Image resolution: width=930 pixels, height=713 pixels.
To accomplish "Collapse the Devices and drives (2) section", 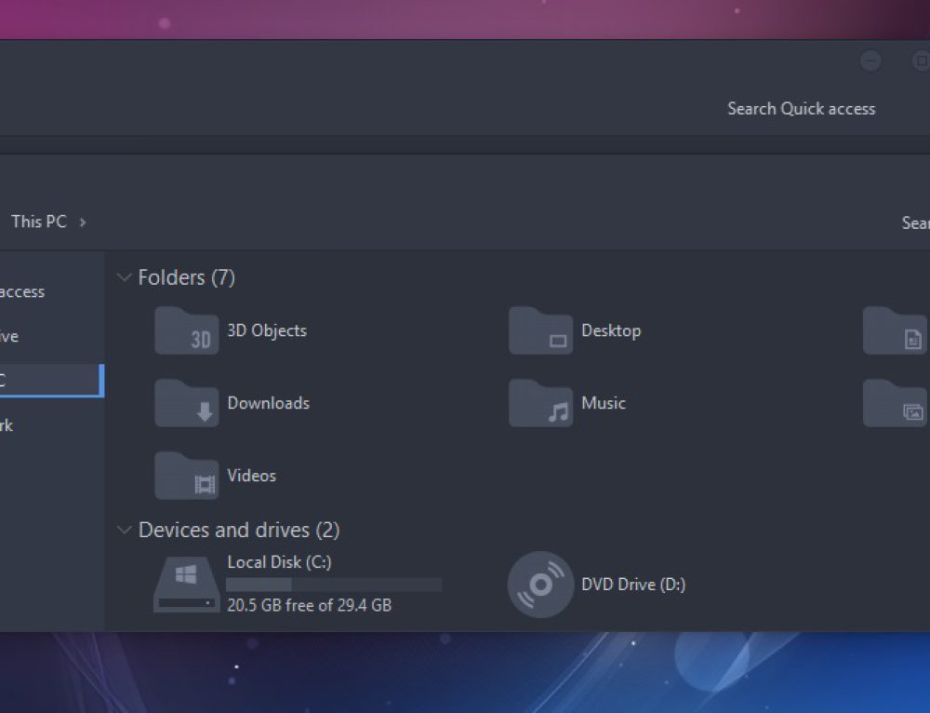I will point(125,530).
